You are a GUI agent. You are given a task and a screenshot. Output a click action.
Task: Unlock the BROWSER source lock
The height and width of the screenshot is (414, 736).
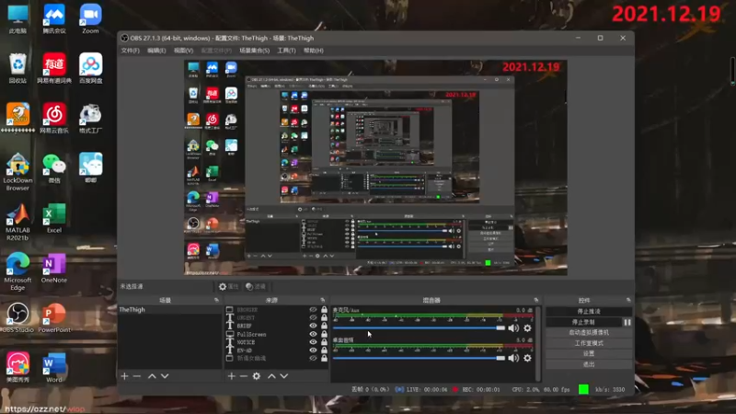point(324,310)
